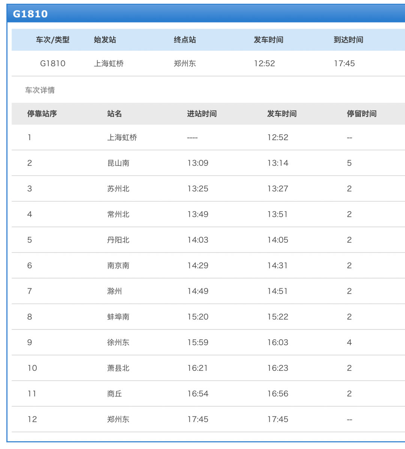Select station 昆山南 in the stop list

point(118,163)
